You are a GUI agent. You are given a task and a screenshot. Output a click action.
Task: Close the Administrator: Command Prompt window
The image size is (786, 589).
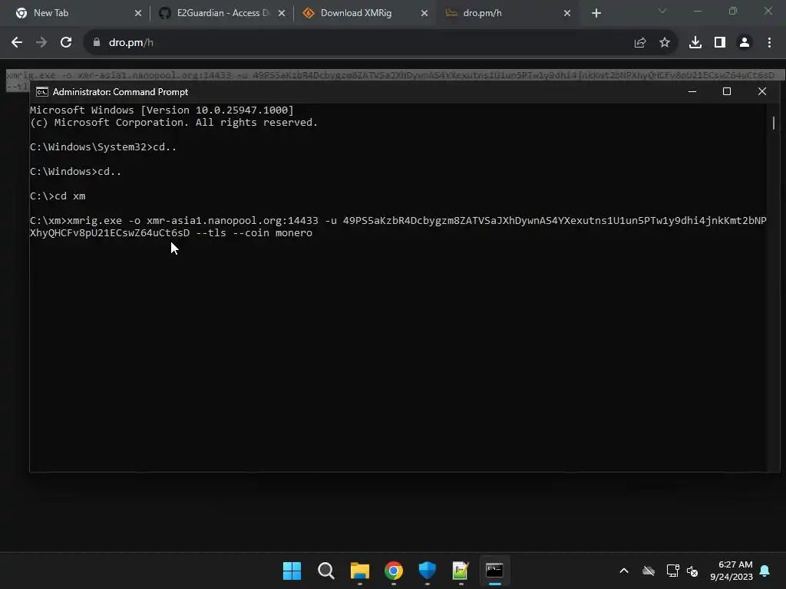tap(762, 92)
